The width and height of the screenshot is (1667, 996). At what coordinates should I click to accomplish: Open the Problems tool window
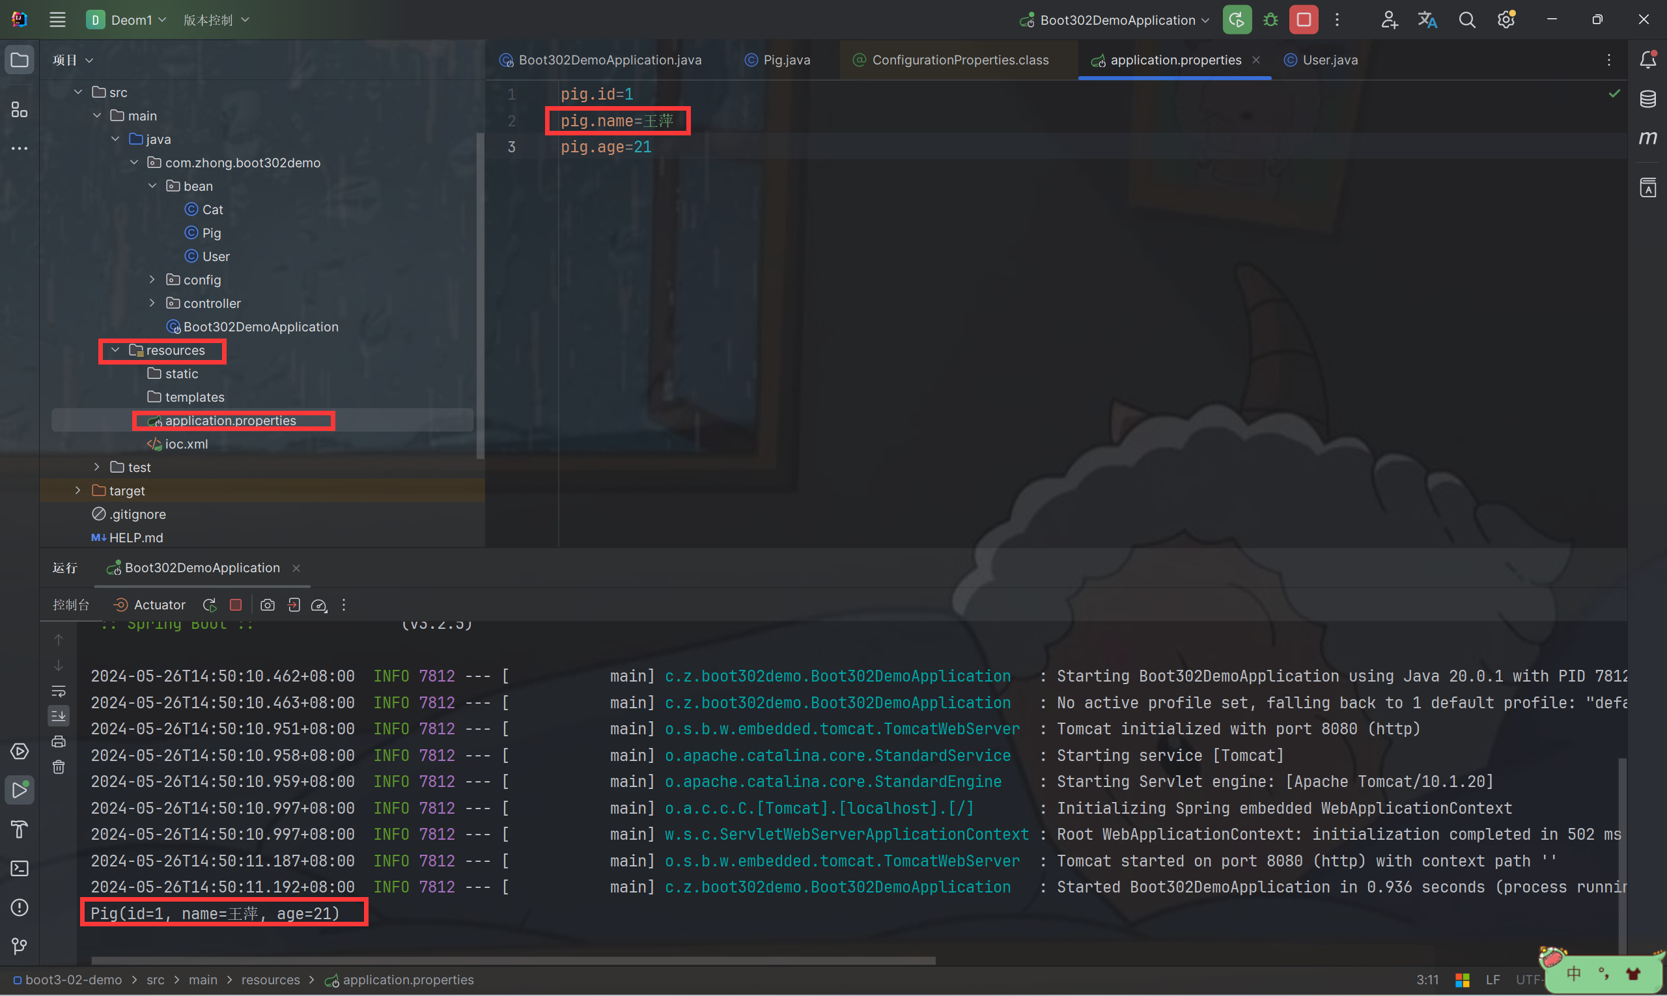pyautogui.click(x=20, y=907)
